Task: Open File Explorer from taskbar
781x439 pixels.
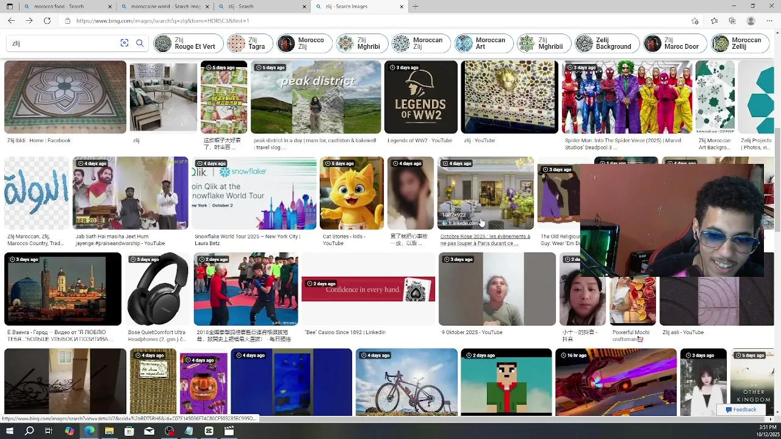Action: (109, 431)
